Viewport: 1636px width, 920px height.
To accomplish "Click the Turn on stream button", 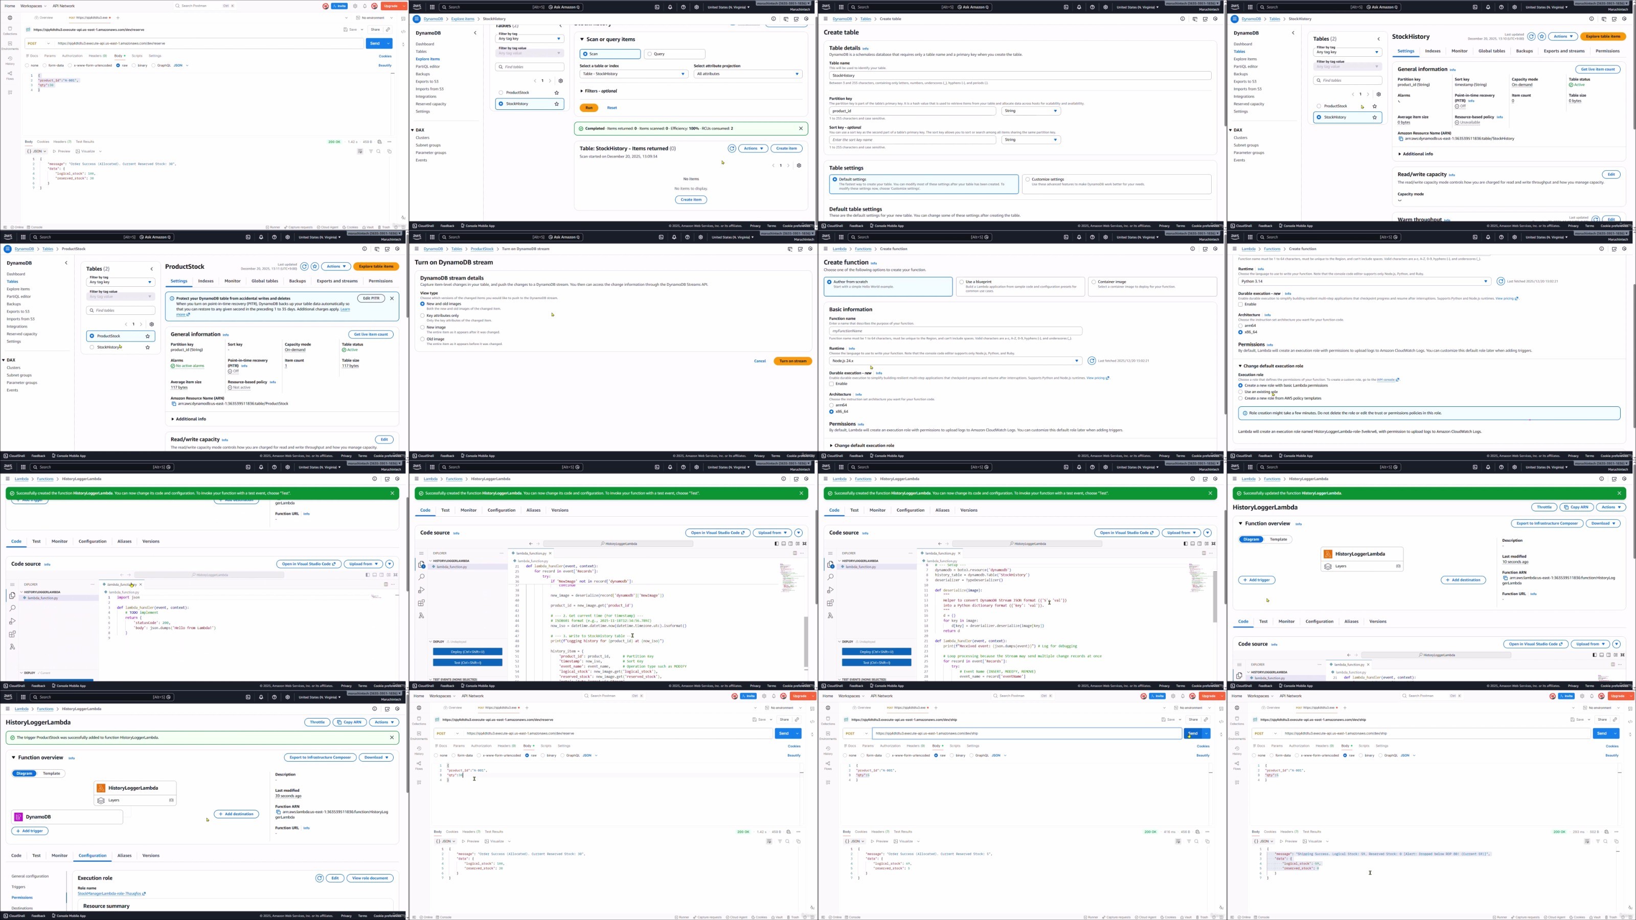I will click(792, 361).
